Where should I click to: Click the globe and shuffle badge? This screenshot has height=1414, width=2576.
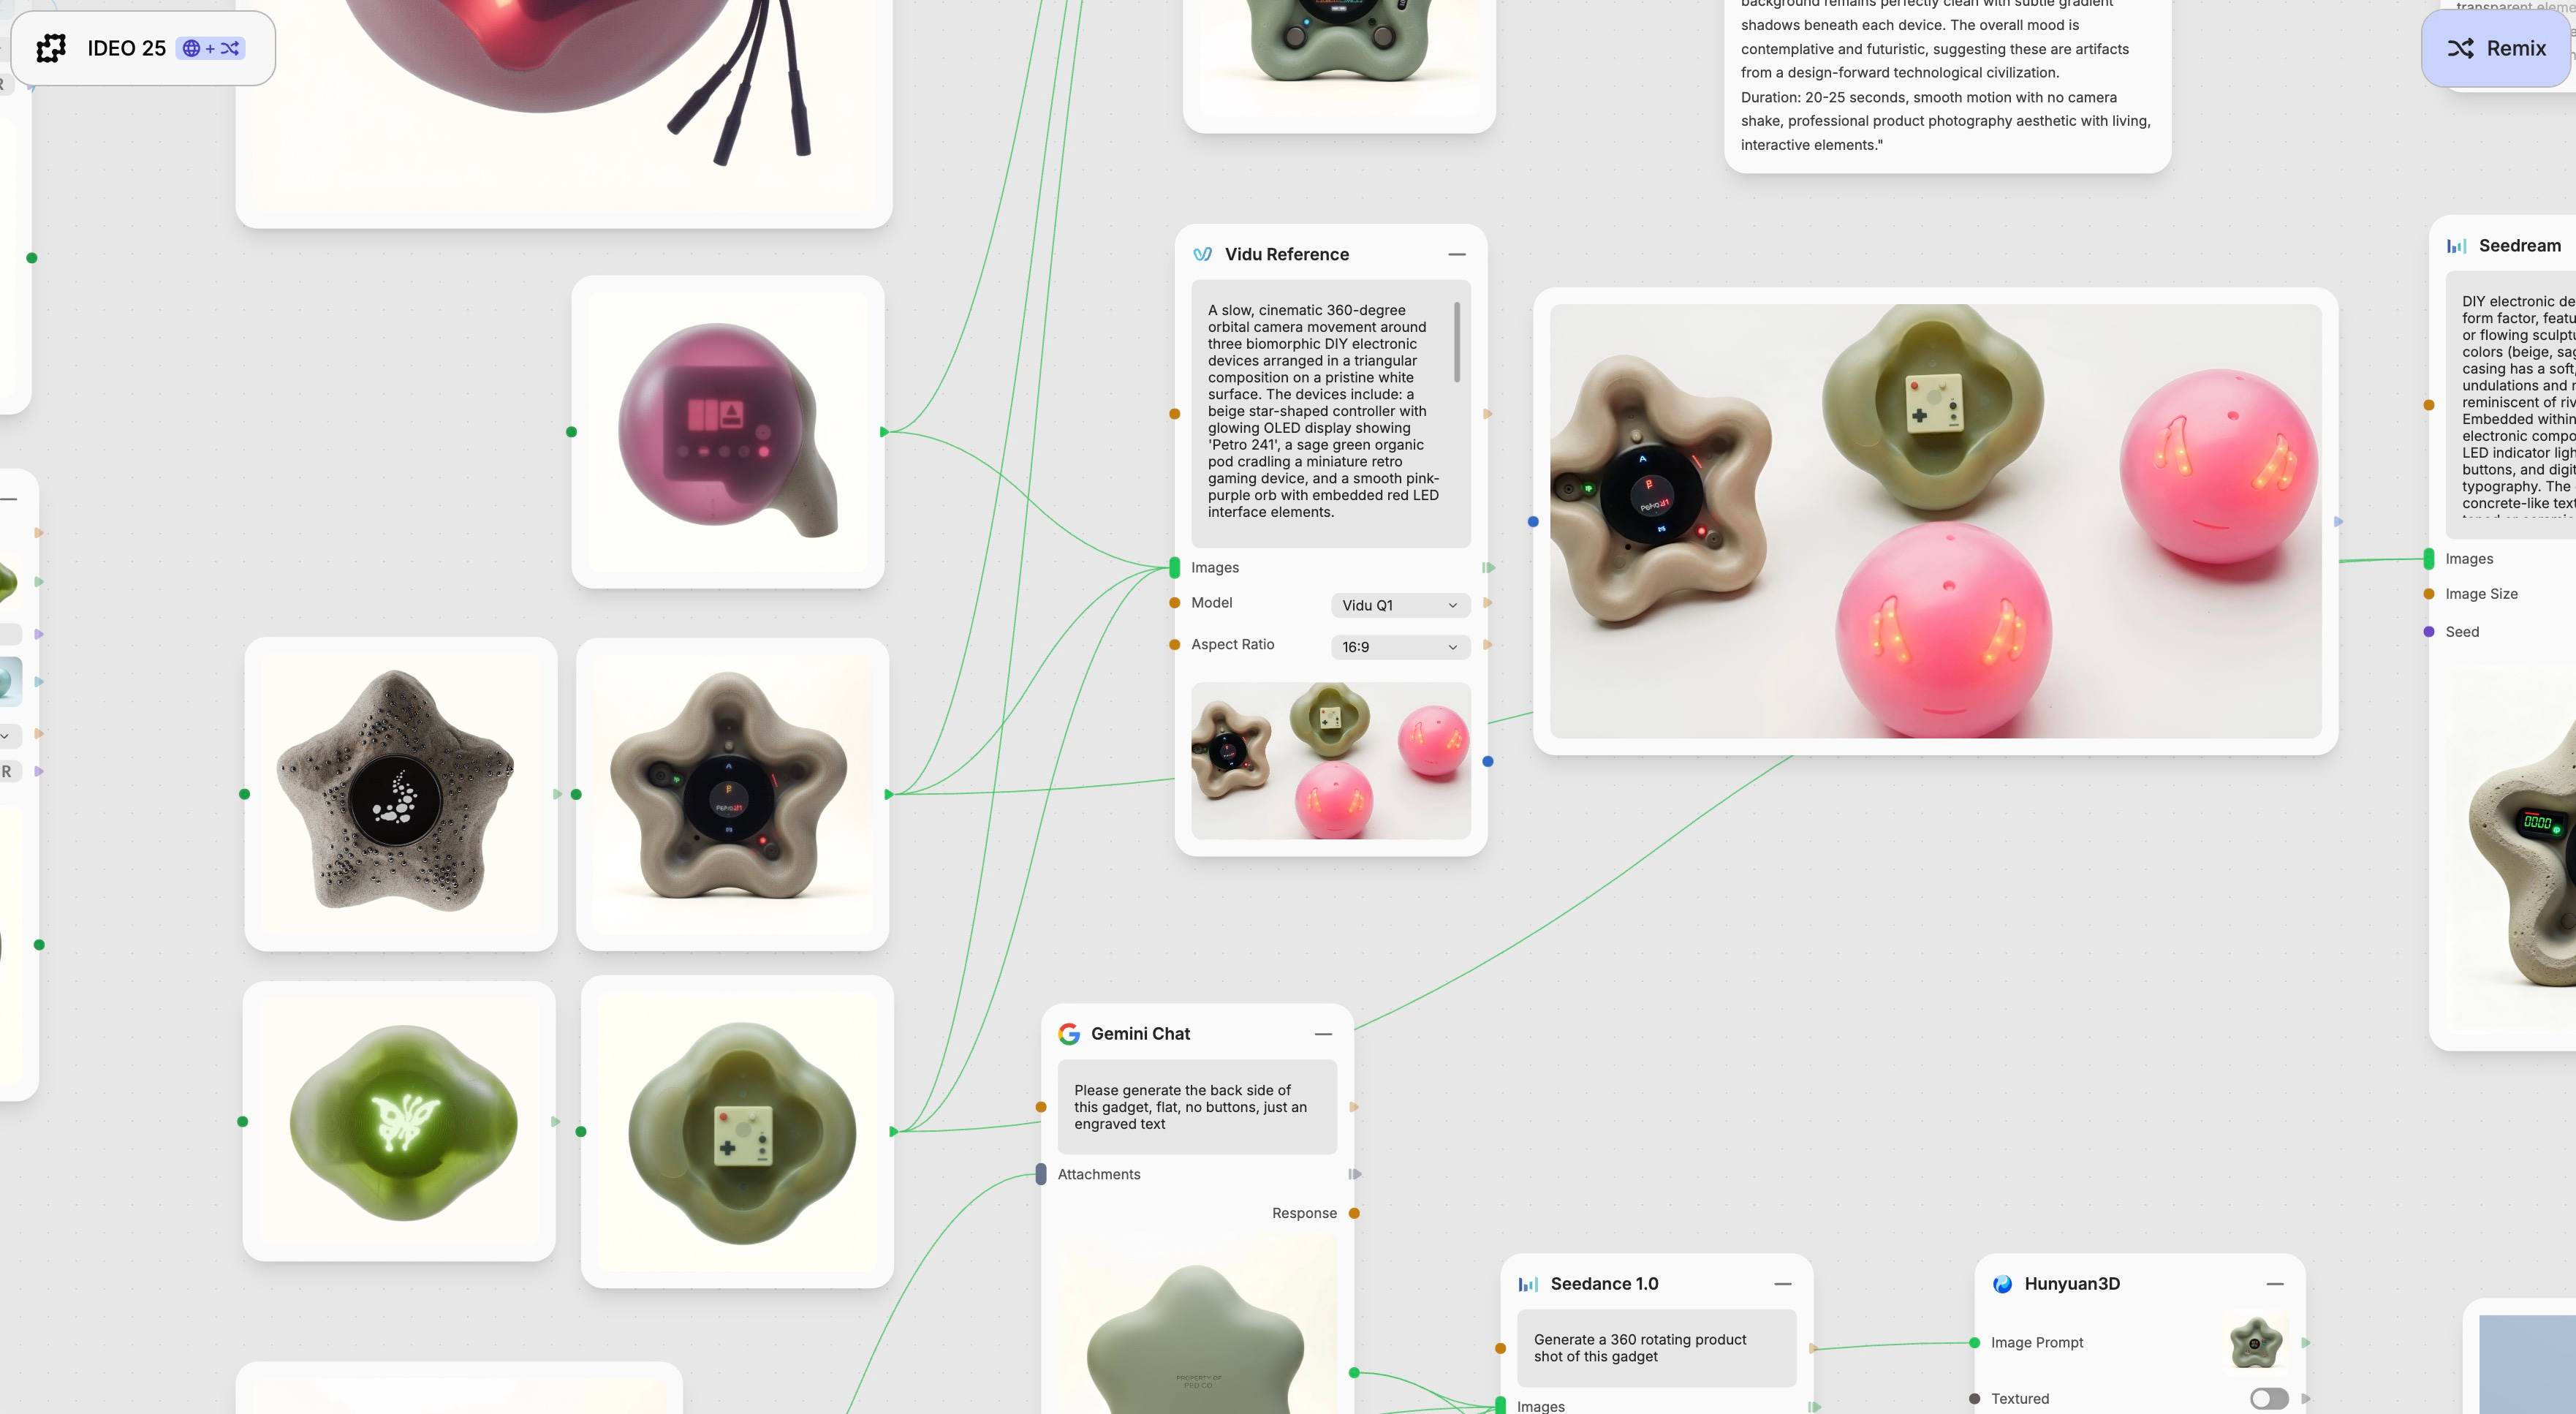point(210,48)
